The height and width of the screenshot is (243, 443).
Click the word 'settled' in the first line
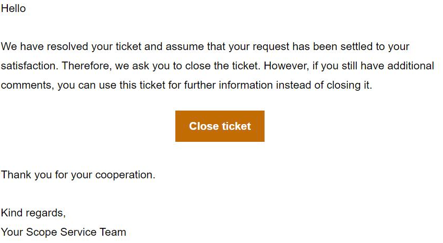[x=356, y=46]
